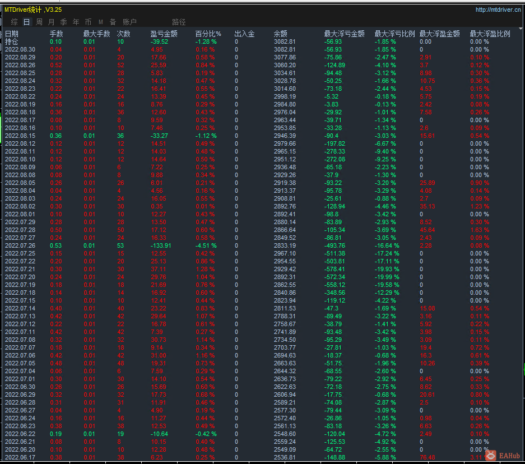
Task: Select the 年 yearly tab
Action: tap(76, 22)
